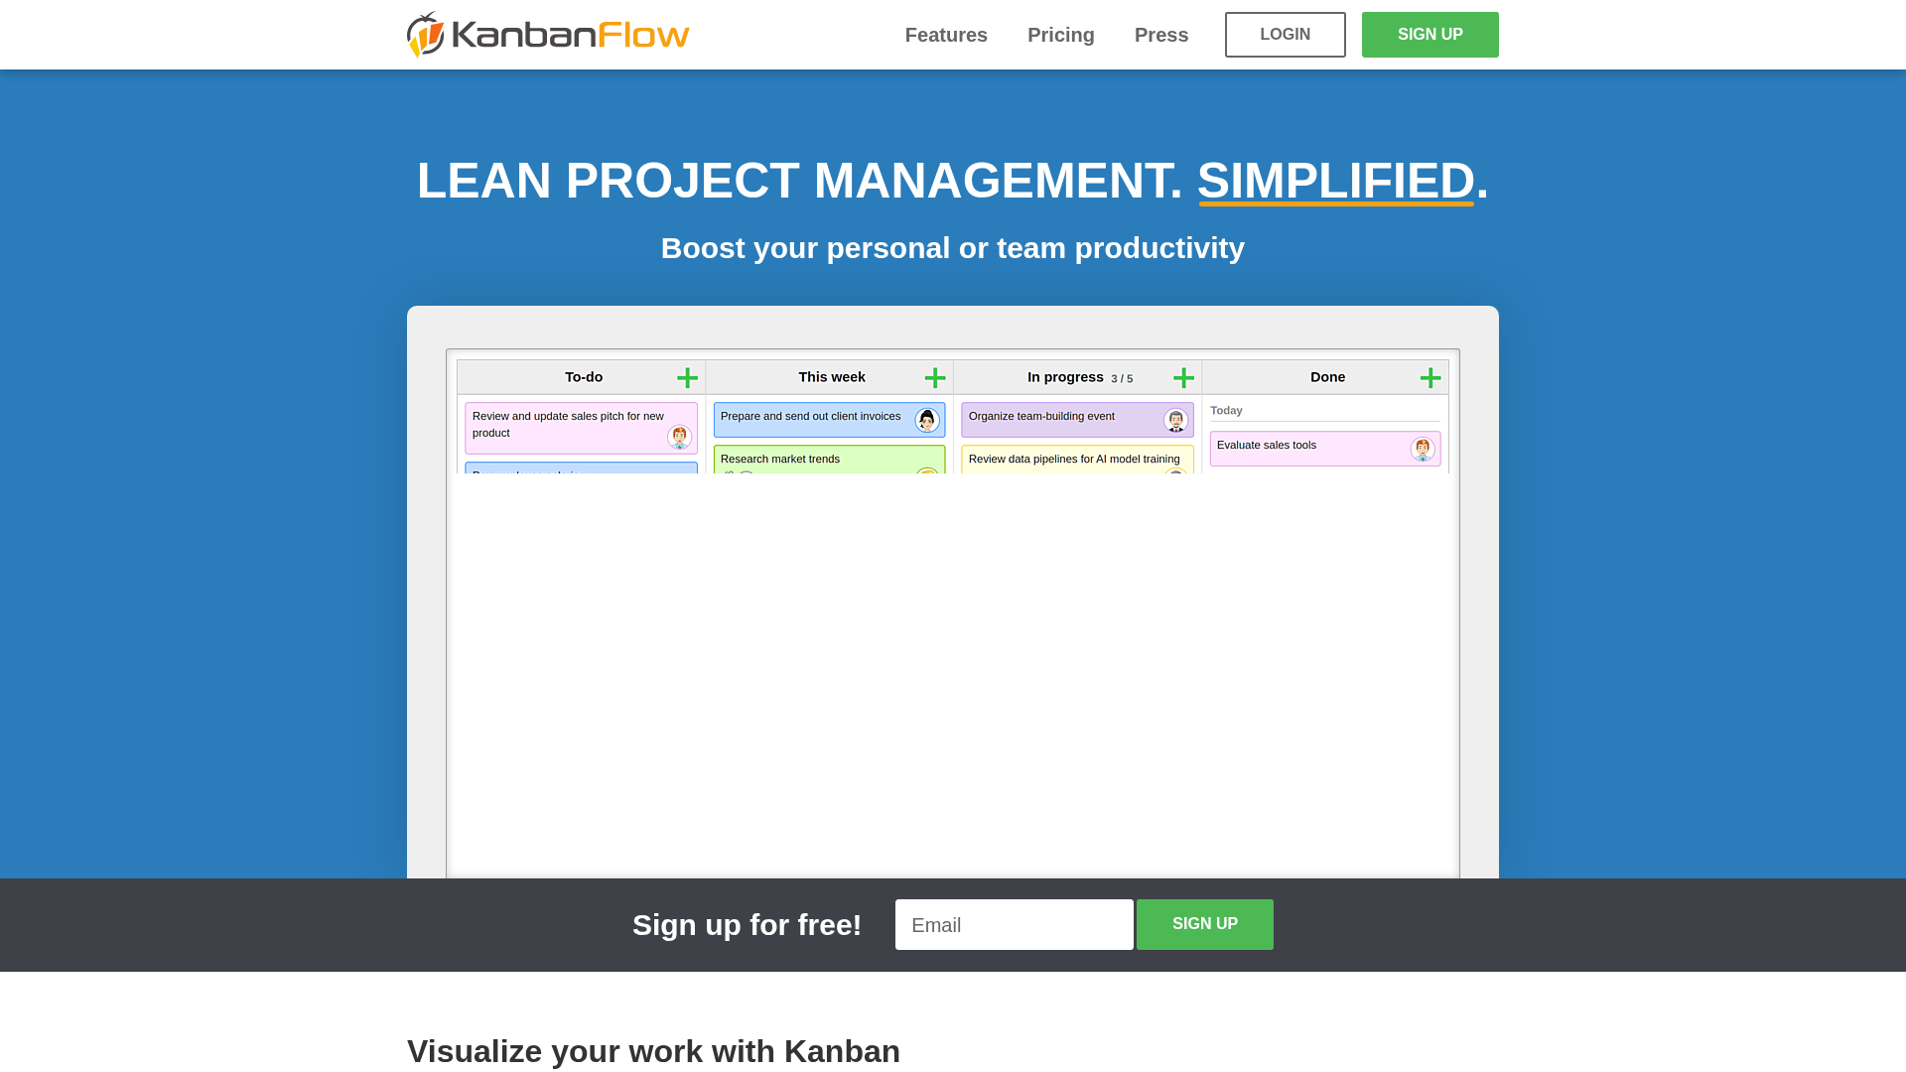This screenshot has height=1072, width=1906.
Task: Click the avatar on the team-building event card
Action: pos(1176,420)
